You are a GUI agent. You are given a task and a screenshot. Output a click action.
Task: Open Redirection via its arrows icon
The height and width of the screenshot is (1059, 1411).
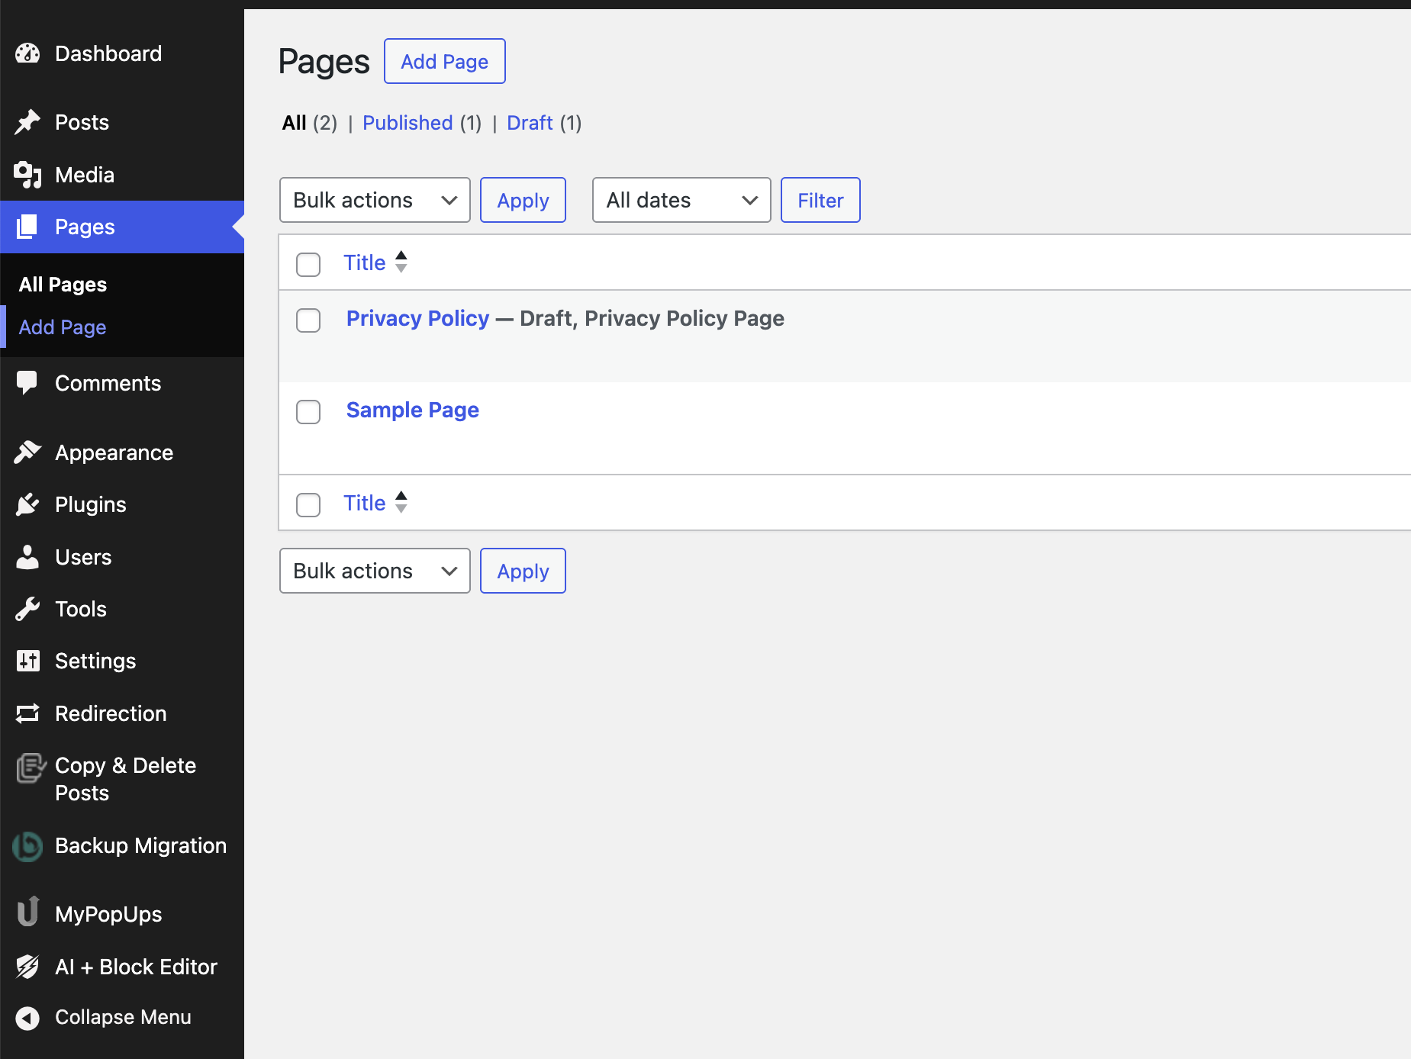[27, 713]
